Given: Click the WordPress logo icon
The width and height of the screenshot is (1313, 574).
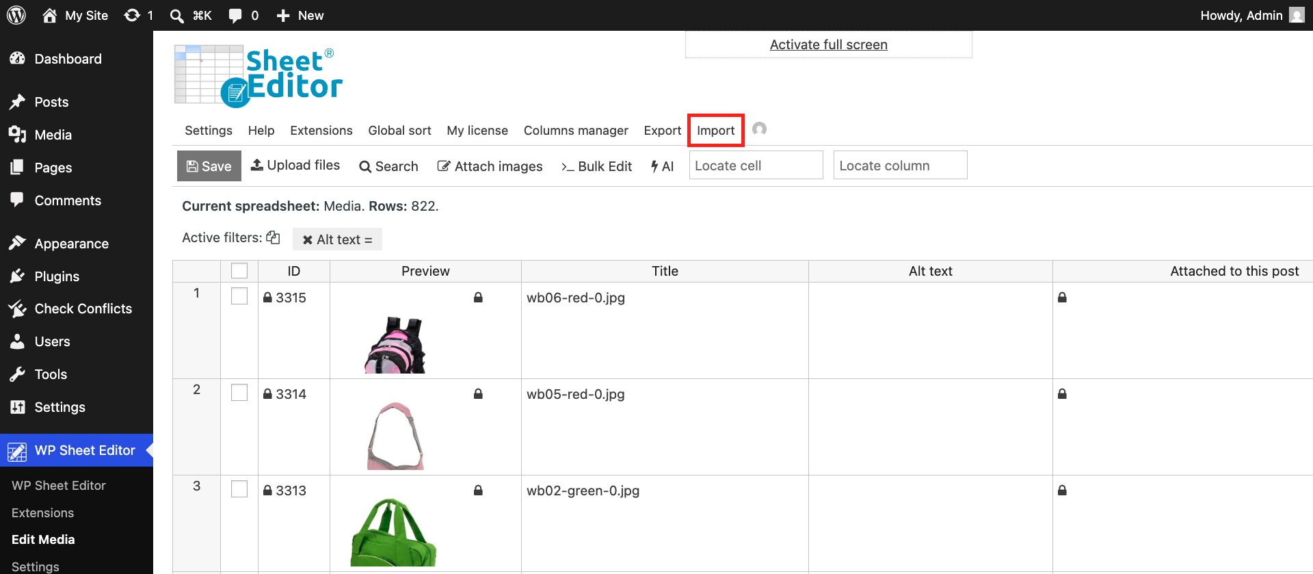Looking at the screenshot, I should click(16, 15).
